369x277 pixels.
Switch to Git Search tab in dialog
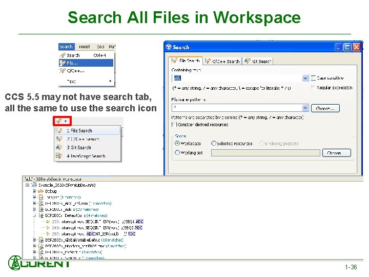258,61
